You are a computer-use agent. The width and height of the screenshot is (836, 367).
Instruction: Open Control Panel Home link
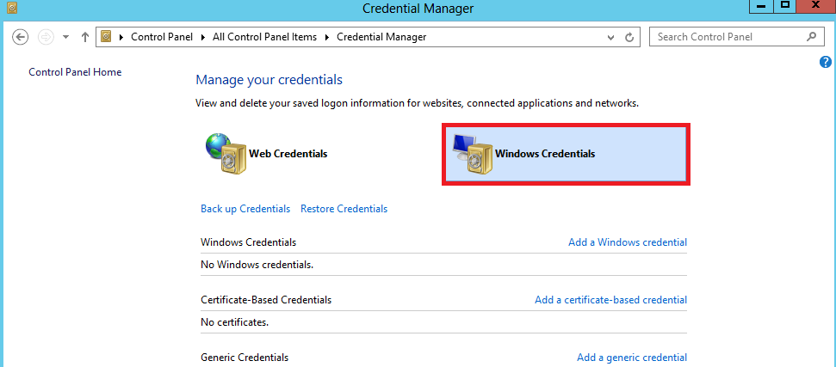coord(75,72)
